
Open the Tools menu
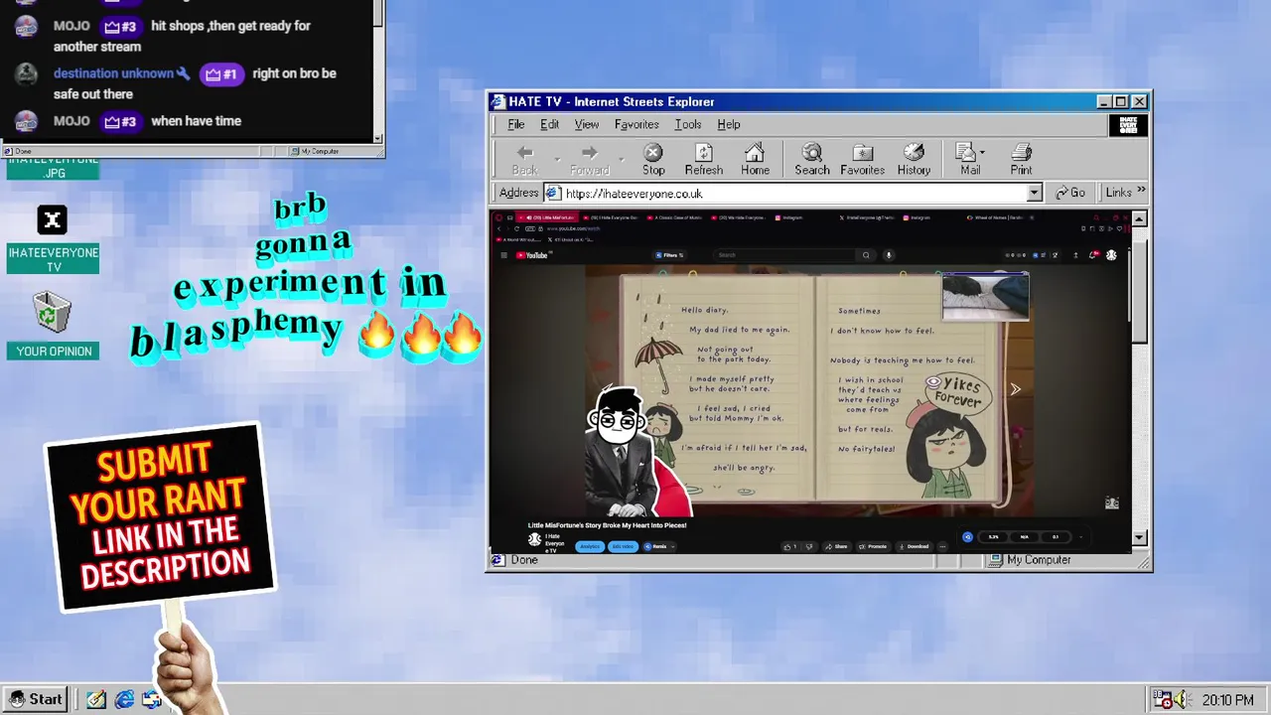(x=687, y=124)
